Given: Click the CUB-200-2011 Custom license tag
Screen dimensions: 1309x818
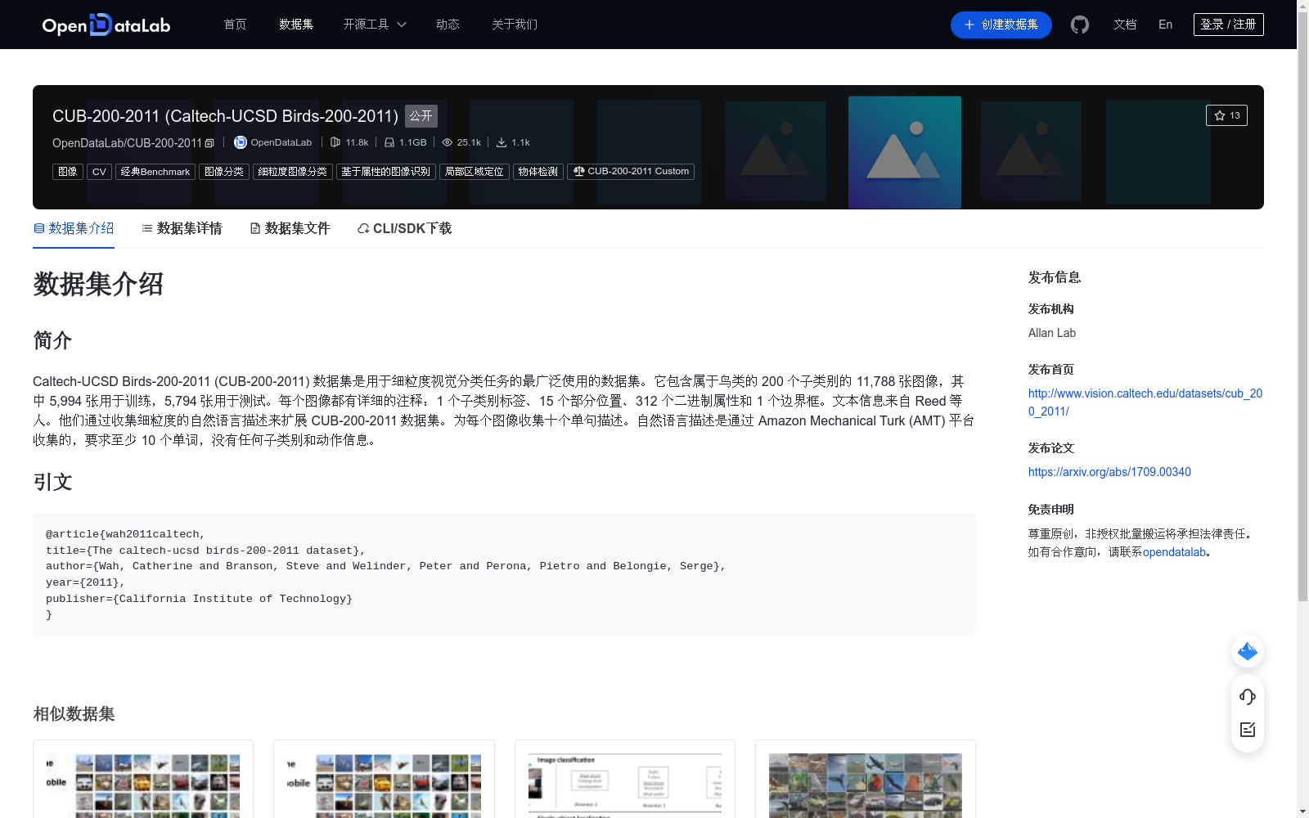Looking at the screenshot, I should 631,172.
